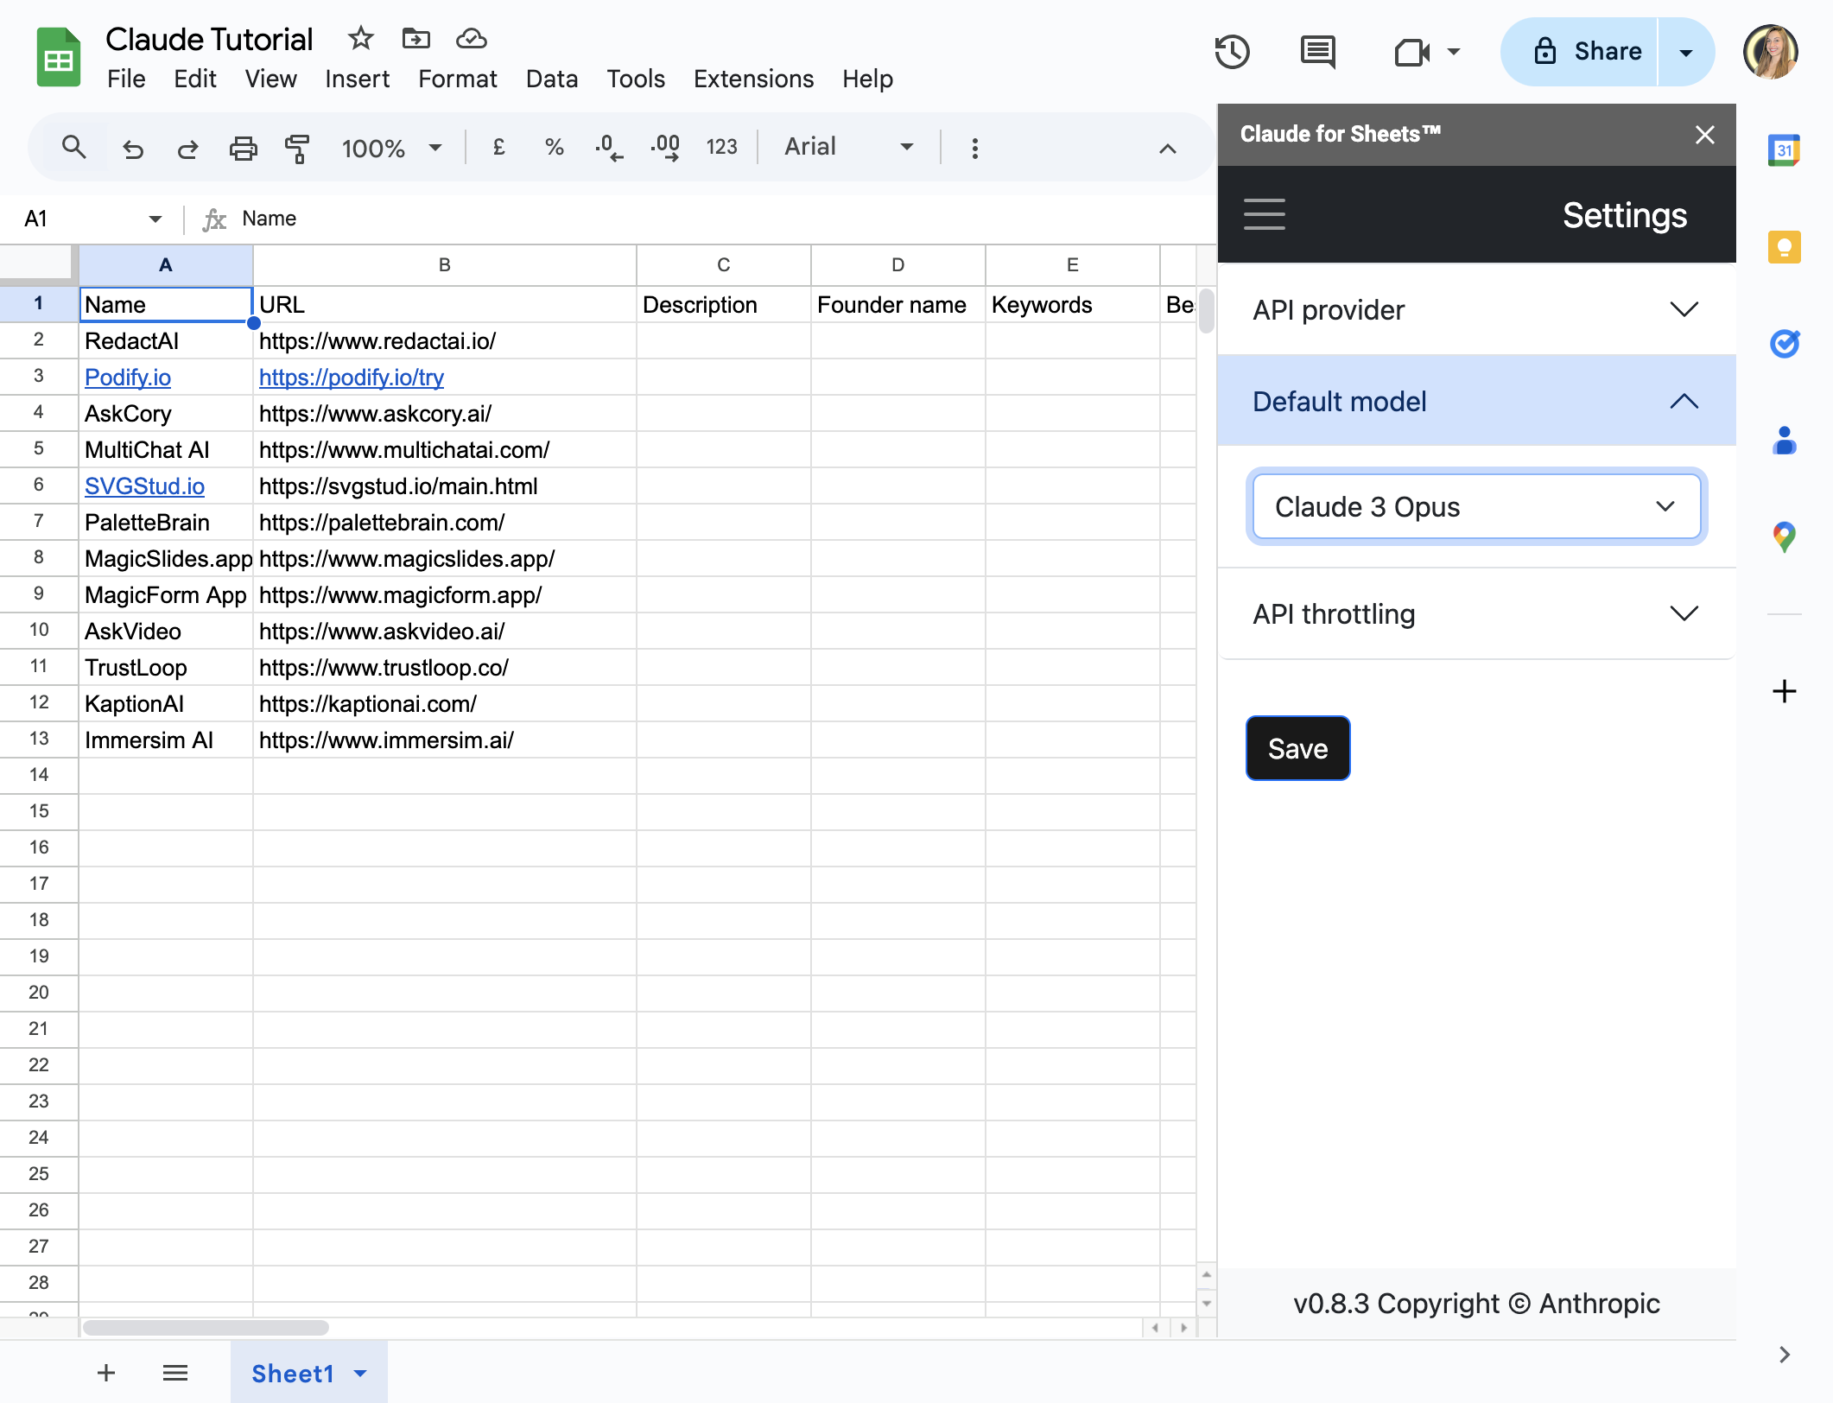Increase decimal places

(665, 148)
